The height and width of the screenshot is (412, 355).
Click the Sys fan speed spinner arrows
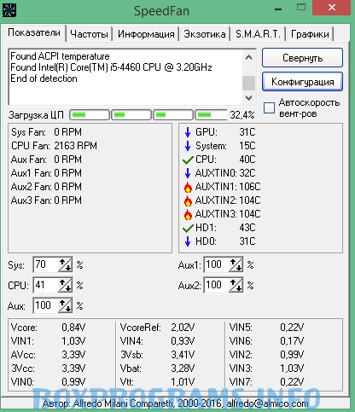click(65, 265)
